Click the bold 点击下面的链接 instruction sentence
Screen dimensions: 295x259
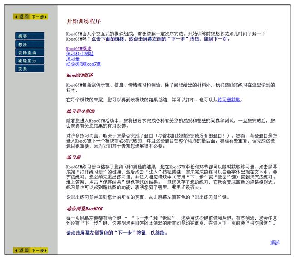pos(161,39)
